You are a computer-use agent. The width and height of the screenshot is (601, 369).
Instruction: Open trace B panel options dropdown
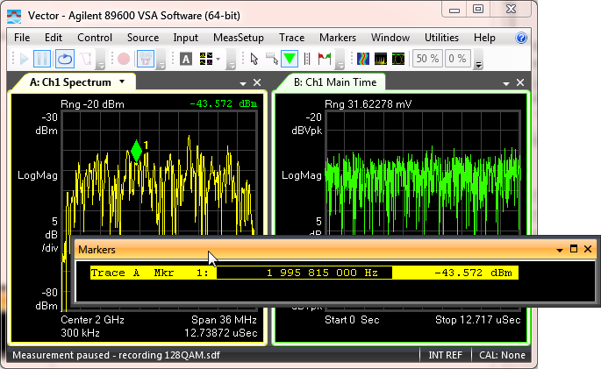(x=506, y=83)
